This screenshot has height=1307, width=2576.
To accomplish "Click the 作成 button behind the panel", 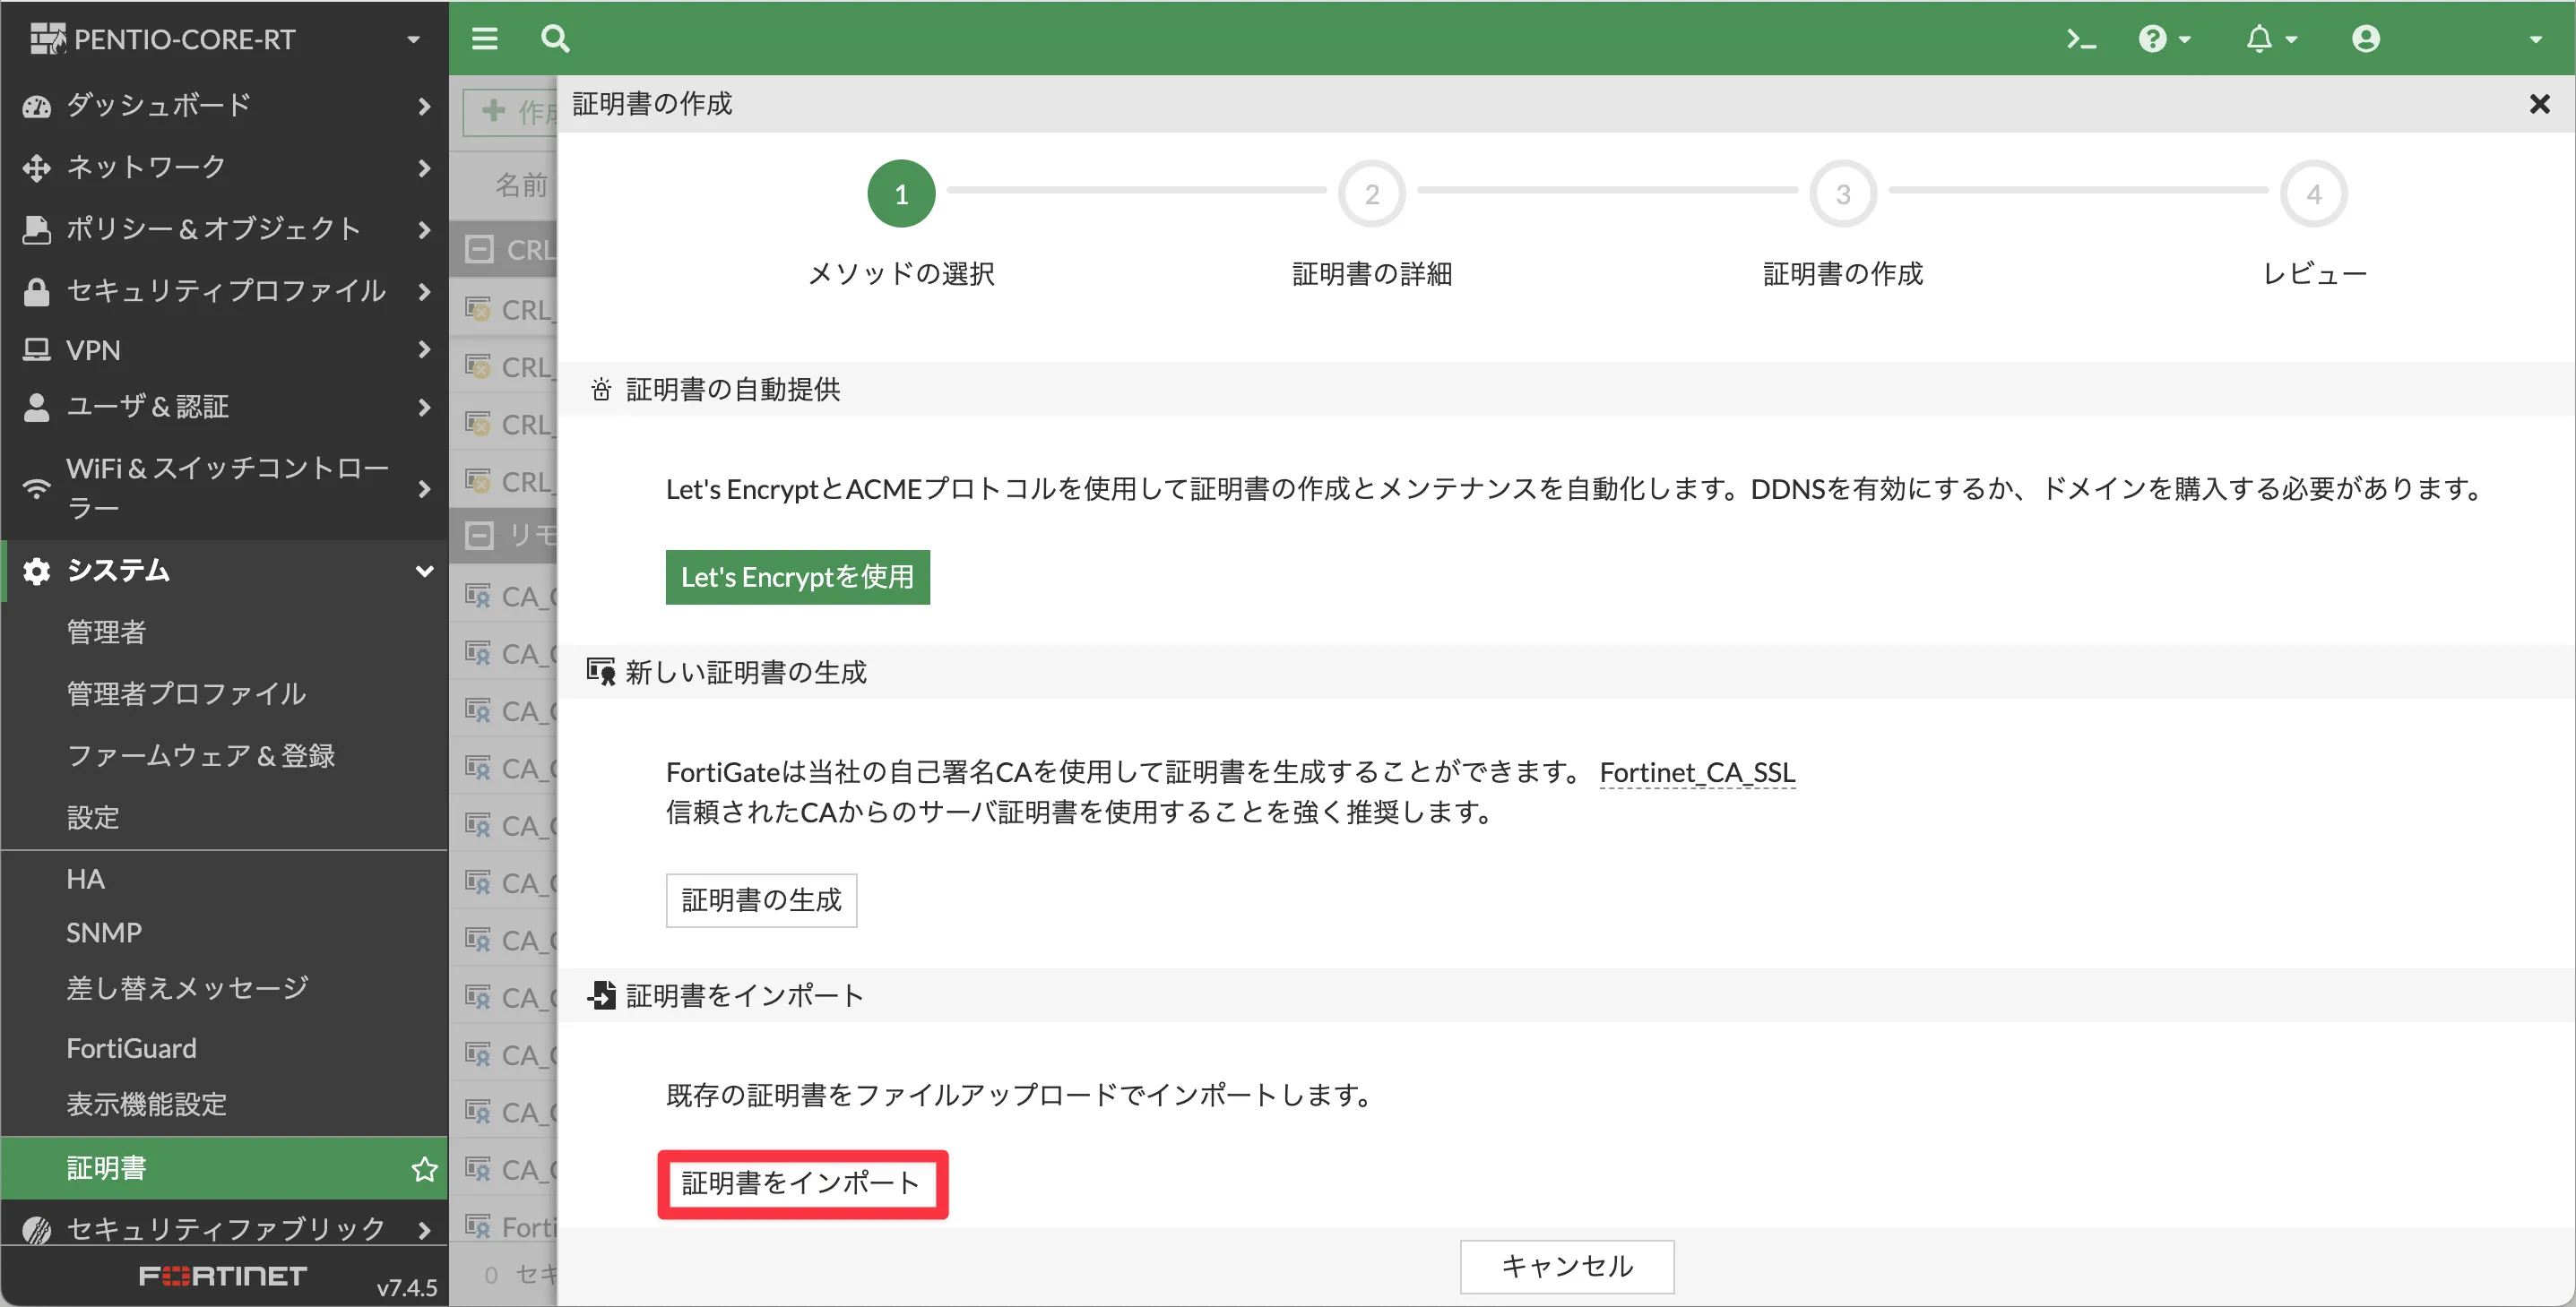I will 510,111.
